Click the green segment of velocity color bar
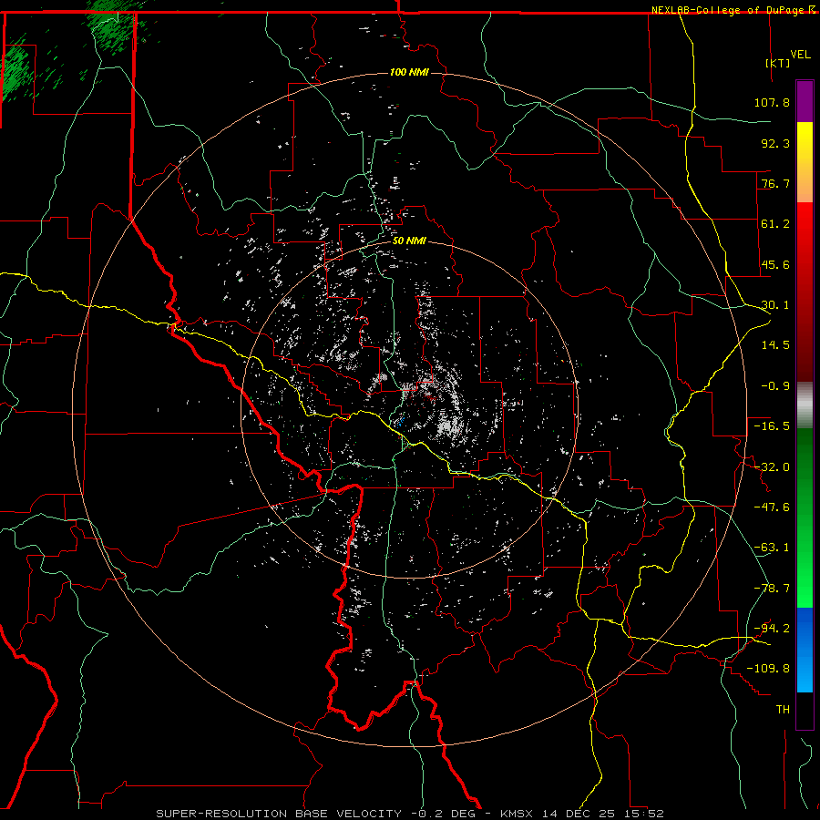Screen dimensions: 820x820 [805, 518]
